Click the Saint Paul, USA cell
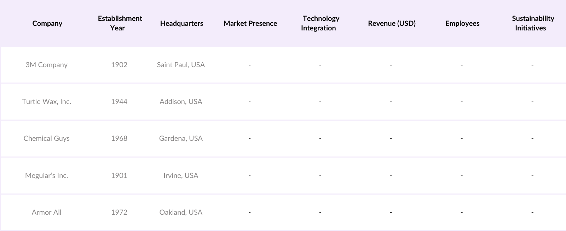 point(181,65)
